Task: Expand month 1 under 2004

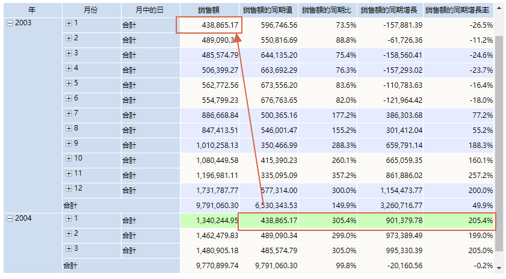Action: point(69,218)
